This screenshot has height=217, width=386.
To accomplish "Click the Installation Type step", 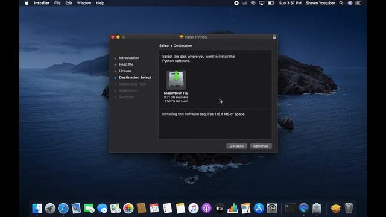I will tap(132, 84).
